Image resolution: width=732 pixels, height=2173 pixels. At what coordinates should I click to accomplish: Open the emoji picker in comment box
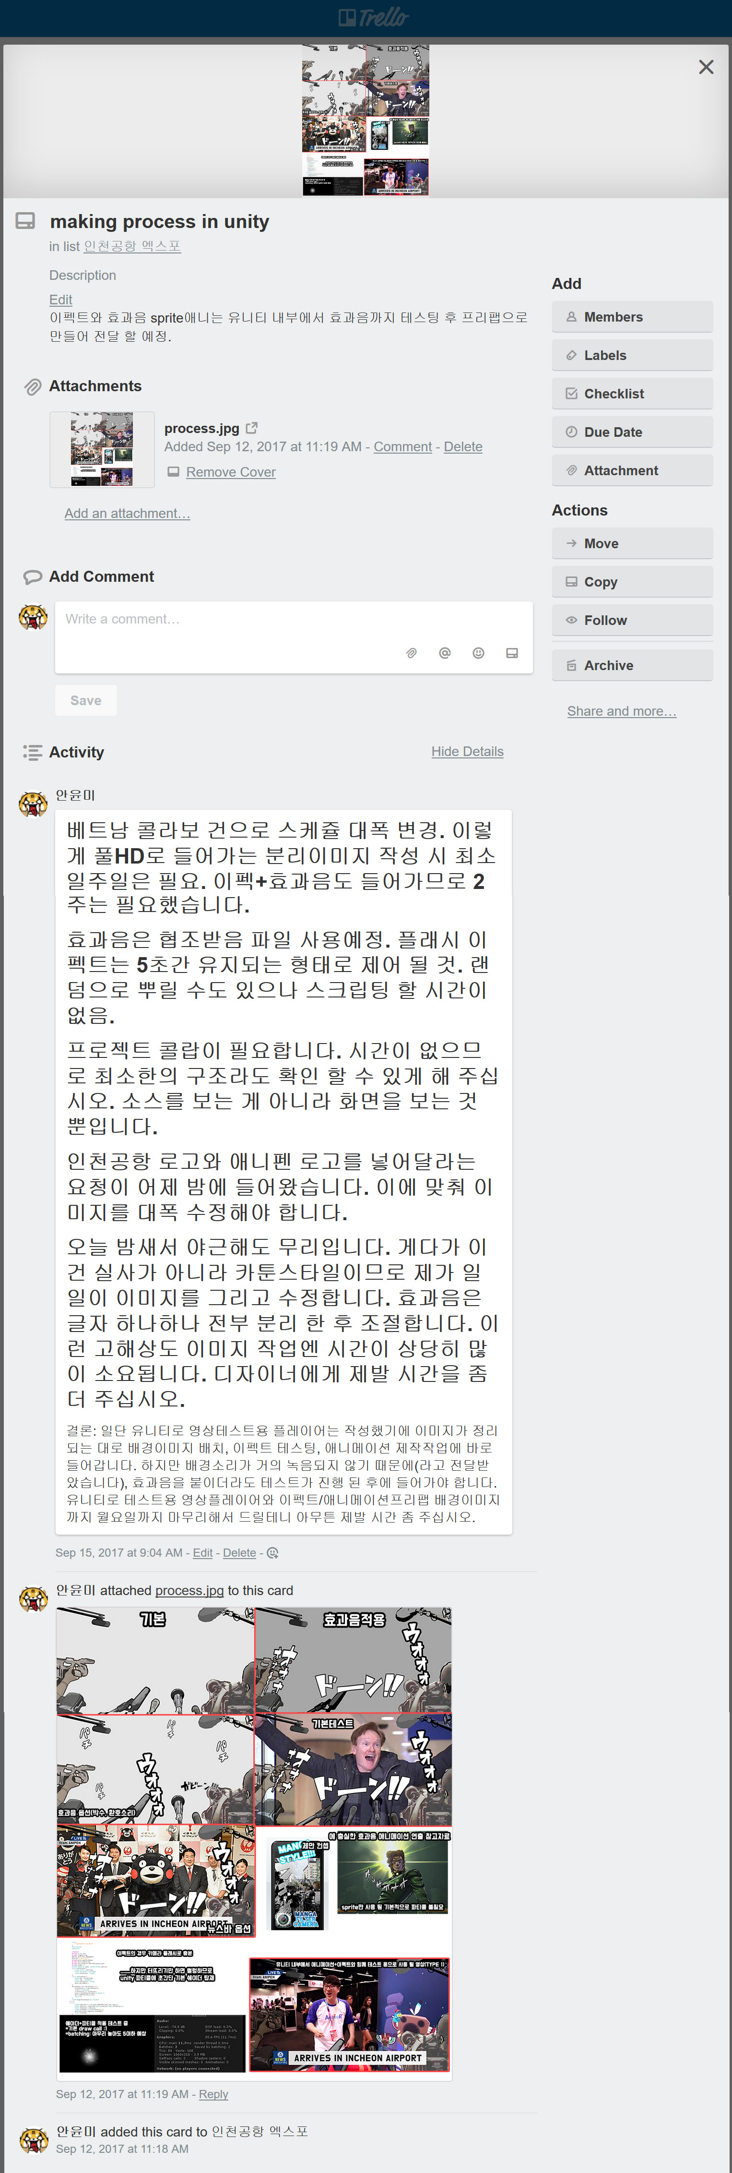coord(478,653)
